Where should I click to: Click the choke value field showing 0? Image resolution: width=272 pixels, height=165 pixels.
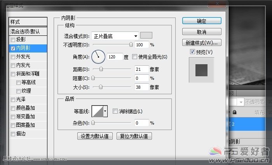[142, 78]
